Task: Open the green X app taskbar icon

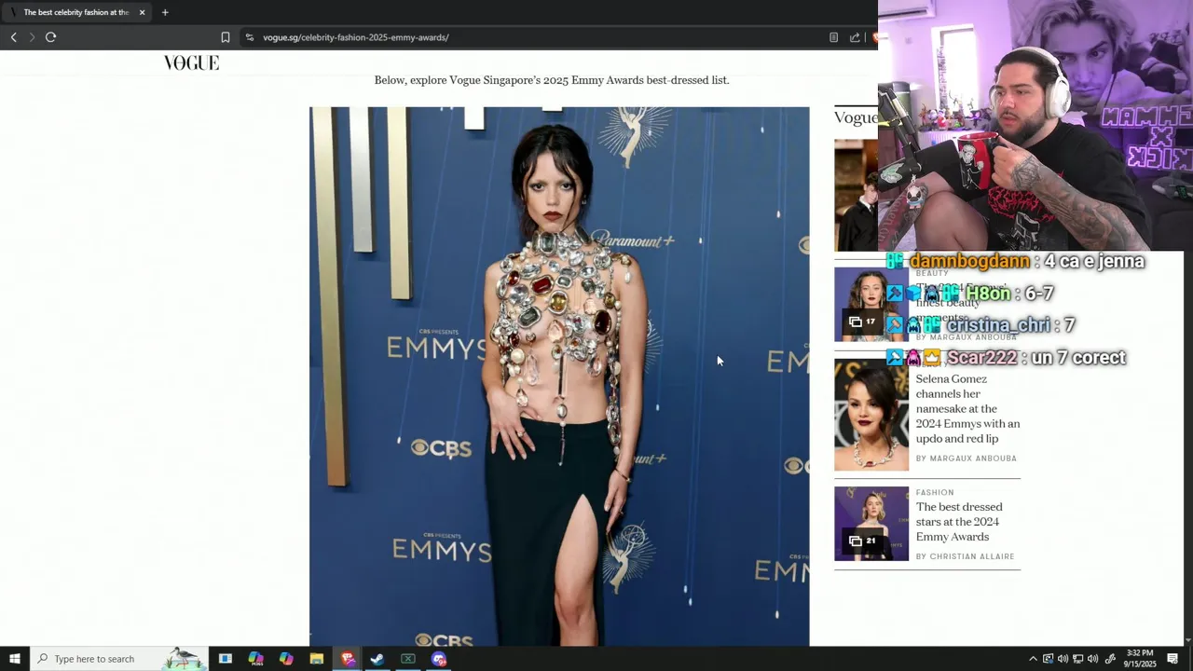Action: 408,659
